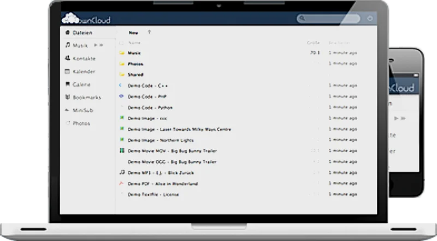Click the Dateien files icon
Image resolution: width=437 pixels, height=241 pixels.
pyautogui.click(x=67, y=33)
